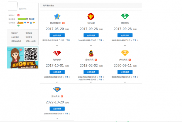Click the 2020-09-11 expiry date
Screen dimensions: 182x122
point(123,66)
